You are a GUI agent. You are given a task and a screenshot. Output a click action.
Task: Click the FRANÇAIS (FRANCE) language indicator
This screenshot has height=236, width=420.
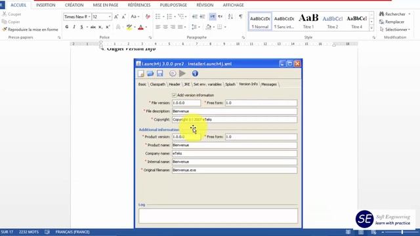72,232
